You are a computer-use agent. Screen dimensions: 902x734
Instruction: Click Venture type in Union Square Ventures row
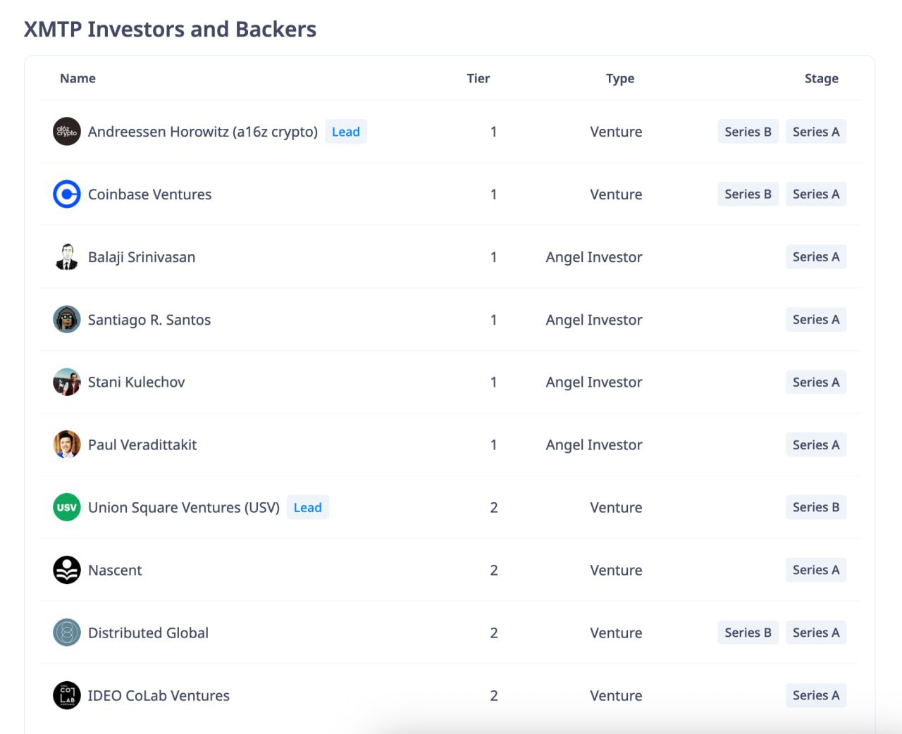click(616, 507)
